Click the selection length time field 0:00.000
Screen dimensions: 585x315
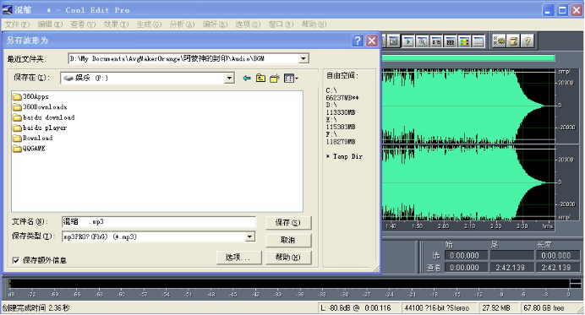557,255
